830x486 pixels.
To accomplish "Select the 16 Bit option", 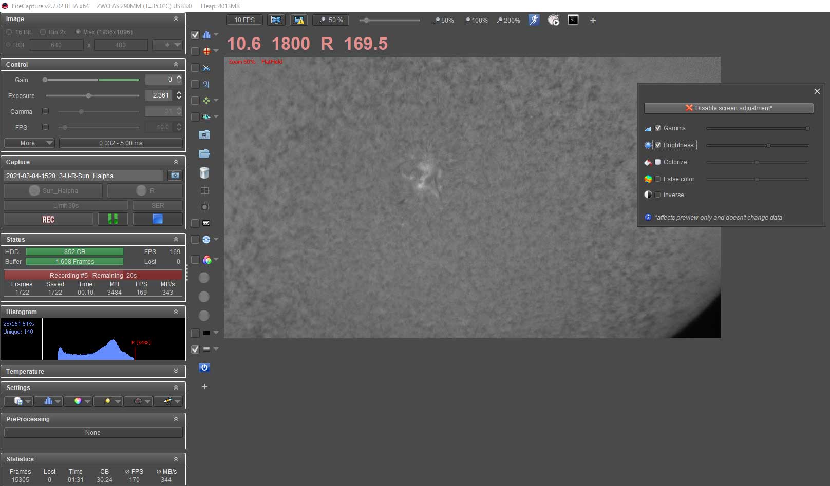I will pyautogui.click(x=9, y=32).
